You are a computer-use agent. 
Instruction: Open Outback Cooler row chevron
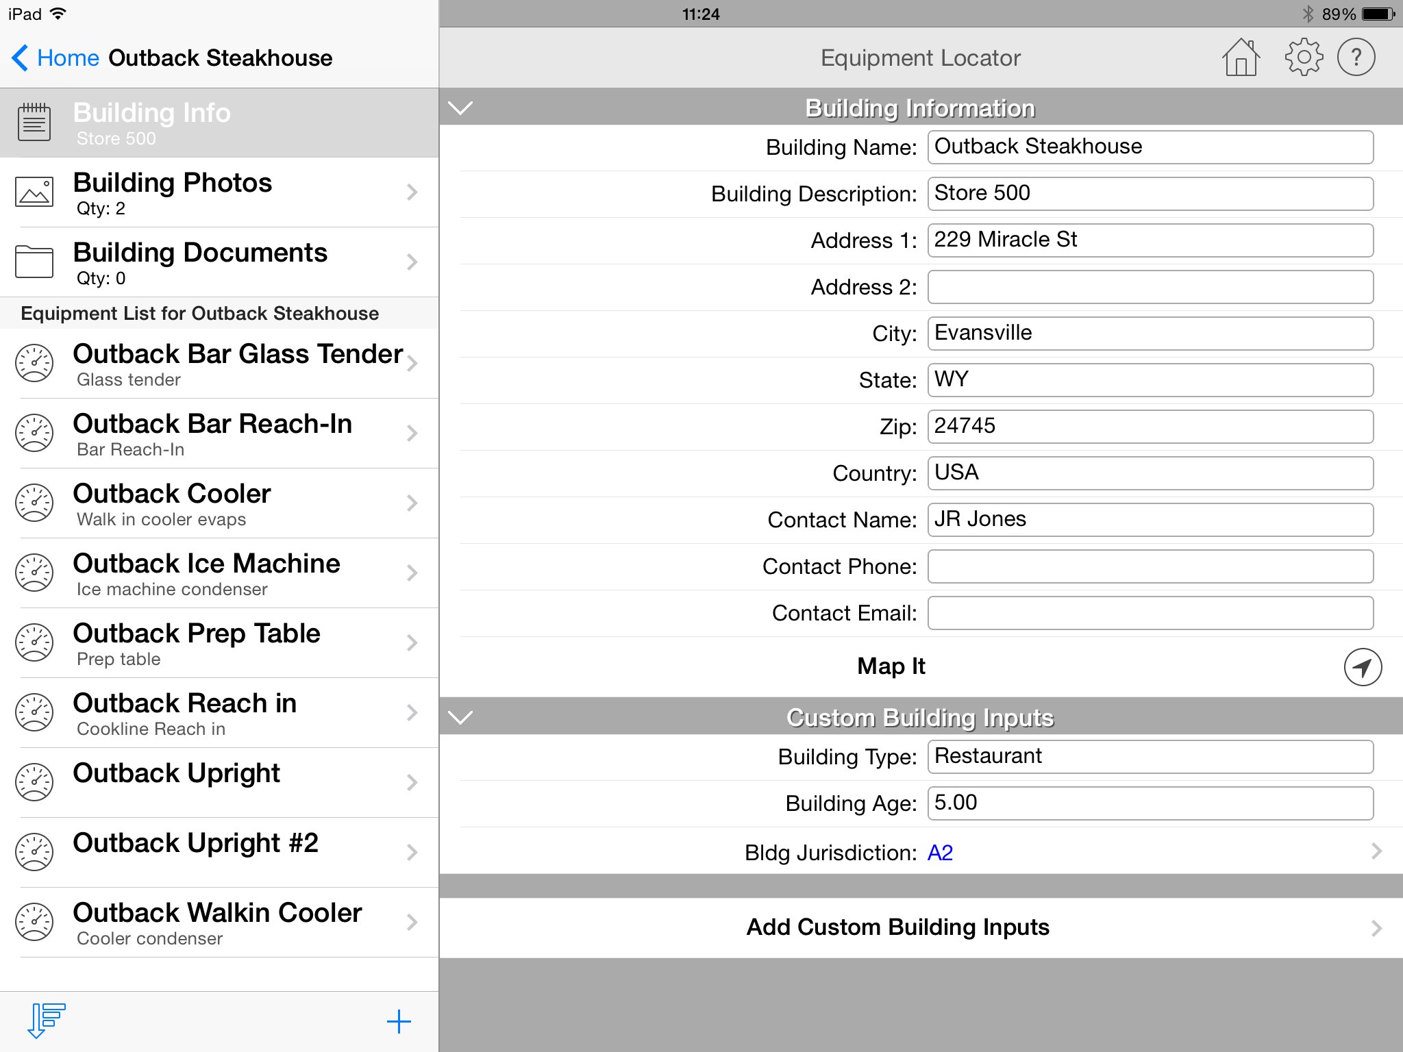412,503
